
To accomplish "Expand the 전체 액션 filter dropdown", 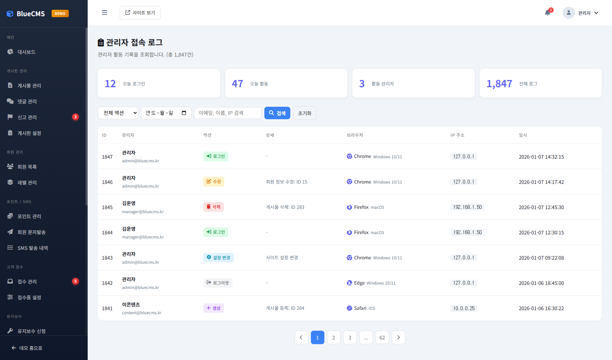I will (118, 113).
